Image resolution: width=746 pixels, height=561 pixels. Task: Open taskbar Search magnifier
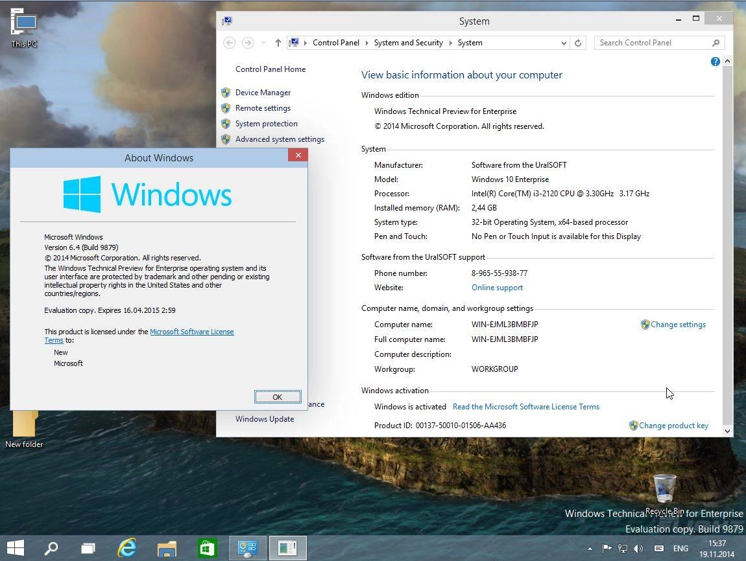(x=51, y=548)
